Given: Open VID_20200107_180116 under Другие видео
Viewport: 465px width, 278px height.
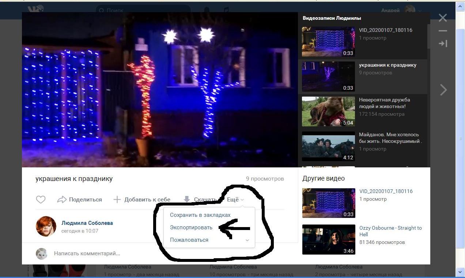Looking at the screenshot, I should click(x=329, y=203).
